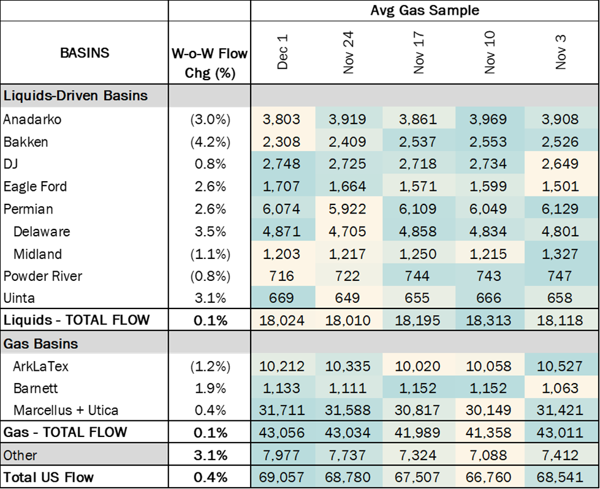Select the Other row label
Viewport: 600px width, 489px height.
pos(20,455)
